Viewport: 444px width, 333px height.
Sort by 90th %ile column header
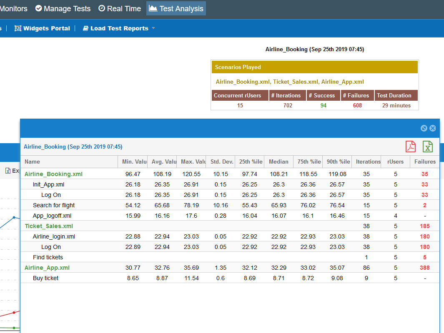click(x=337, y=162)
